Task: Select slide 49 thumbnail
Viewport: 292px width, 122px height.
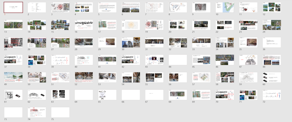Action: tap(14, 77)
